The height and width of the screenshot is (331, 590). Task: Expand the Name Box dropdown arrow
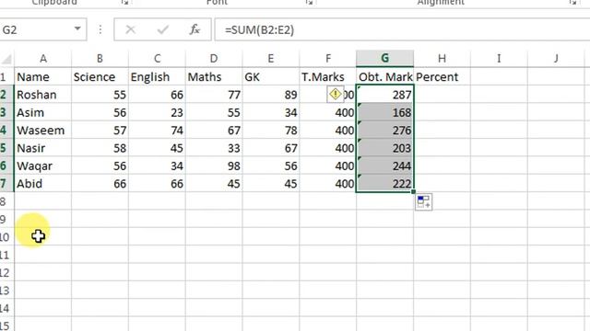click(x=77, y=29)
